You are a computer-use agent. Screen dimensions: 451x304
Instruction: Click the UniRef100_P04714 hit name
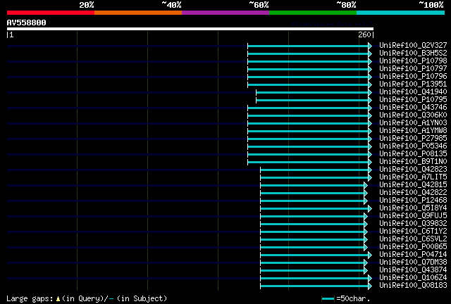click(x=413, y=255)
